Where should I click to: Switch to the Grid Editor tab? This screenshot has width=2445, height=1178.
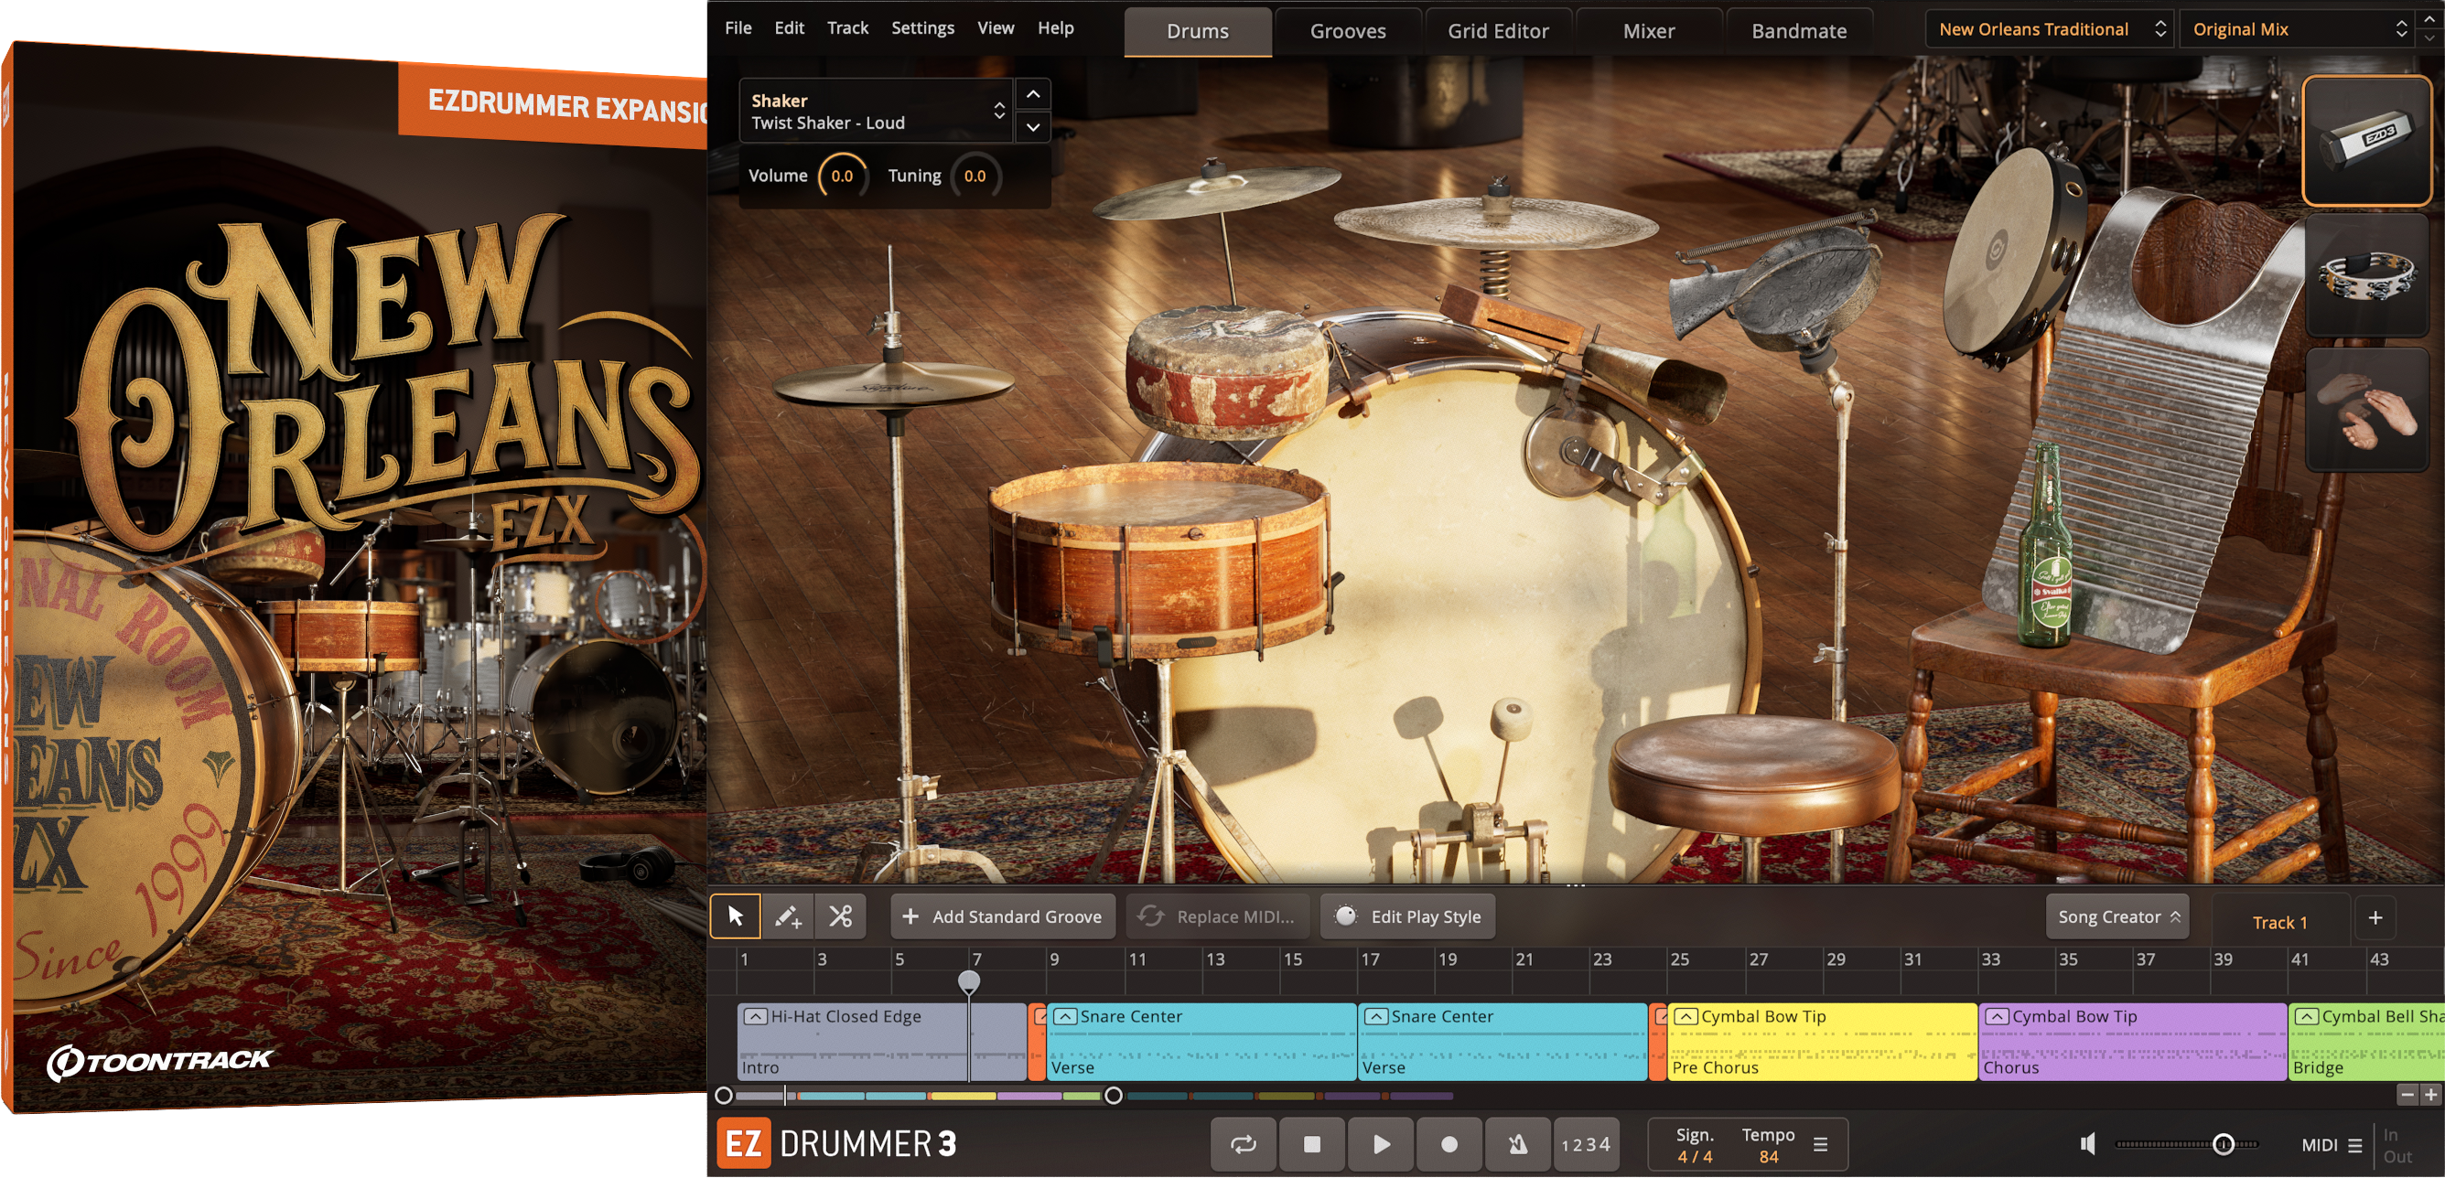click(x=1498, y=29)
